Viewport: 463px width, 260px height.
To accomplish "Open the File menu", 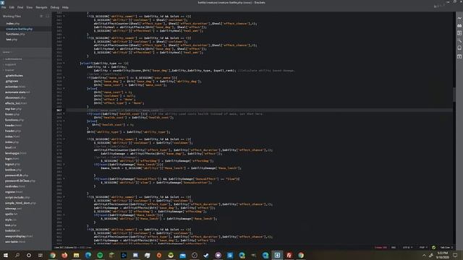I will [x=4, y=7].
